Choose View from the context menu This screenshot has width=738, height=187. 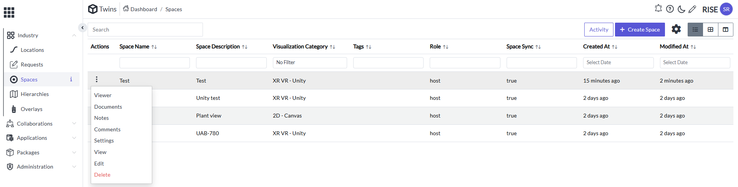pos(121,152)
